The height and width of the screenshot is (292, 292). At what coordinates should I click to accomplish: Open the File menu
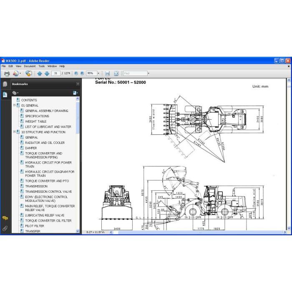(3, 66)
